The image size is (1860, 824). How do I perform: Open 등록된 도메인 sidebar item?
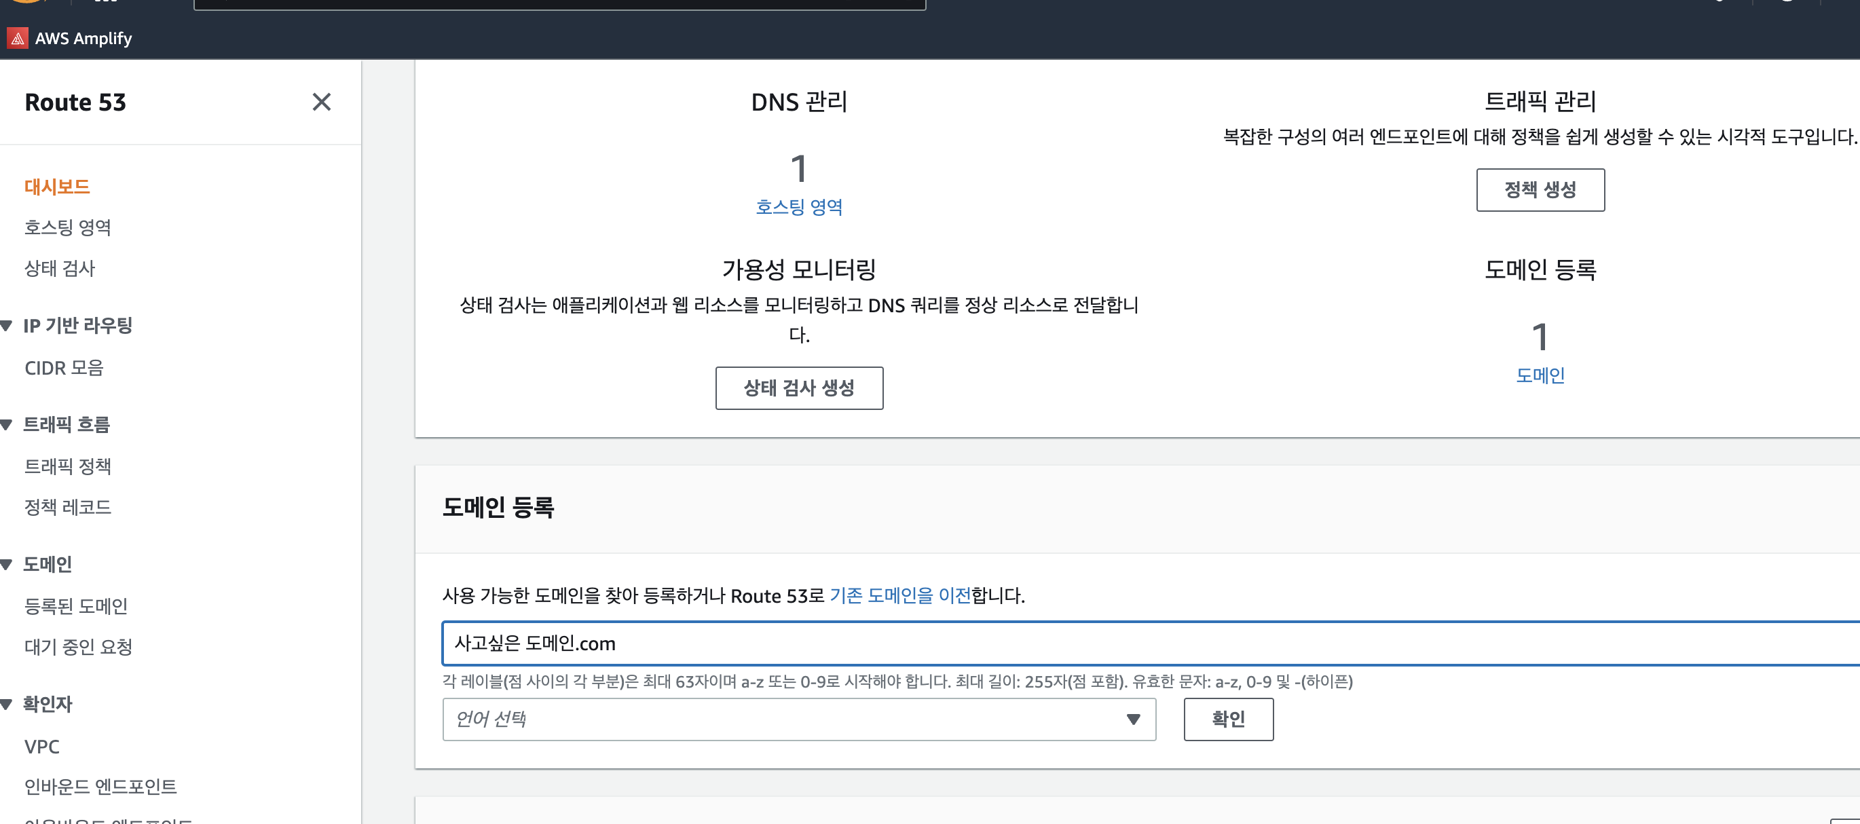click(x=76, y=606)
